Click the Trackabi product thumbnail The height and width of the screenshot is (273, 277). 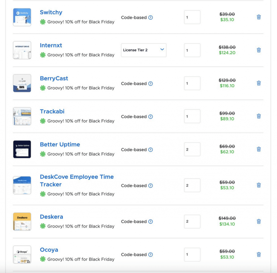(x=22, y=116)
